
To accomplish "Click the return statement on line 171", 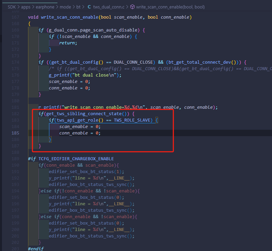I will pos(68,43).
